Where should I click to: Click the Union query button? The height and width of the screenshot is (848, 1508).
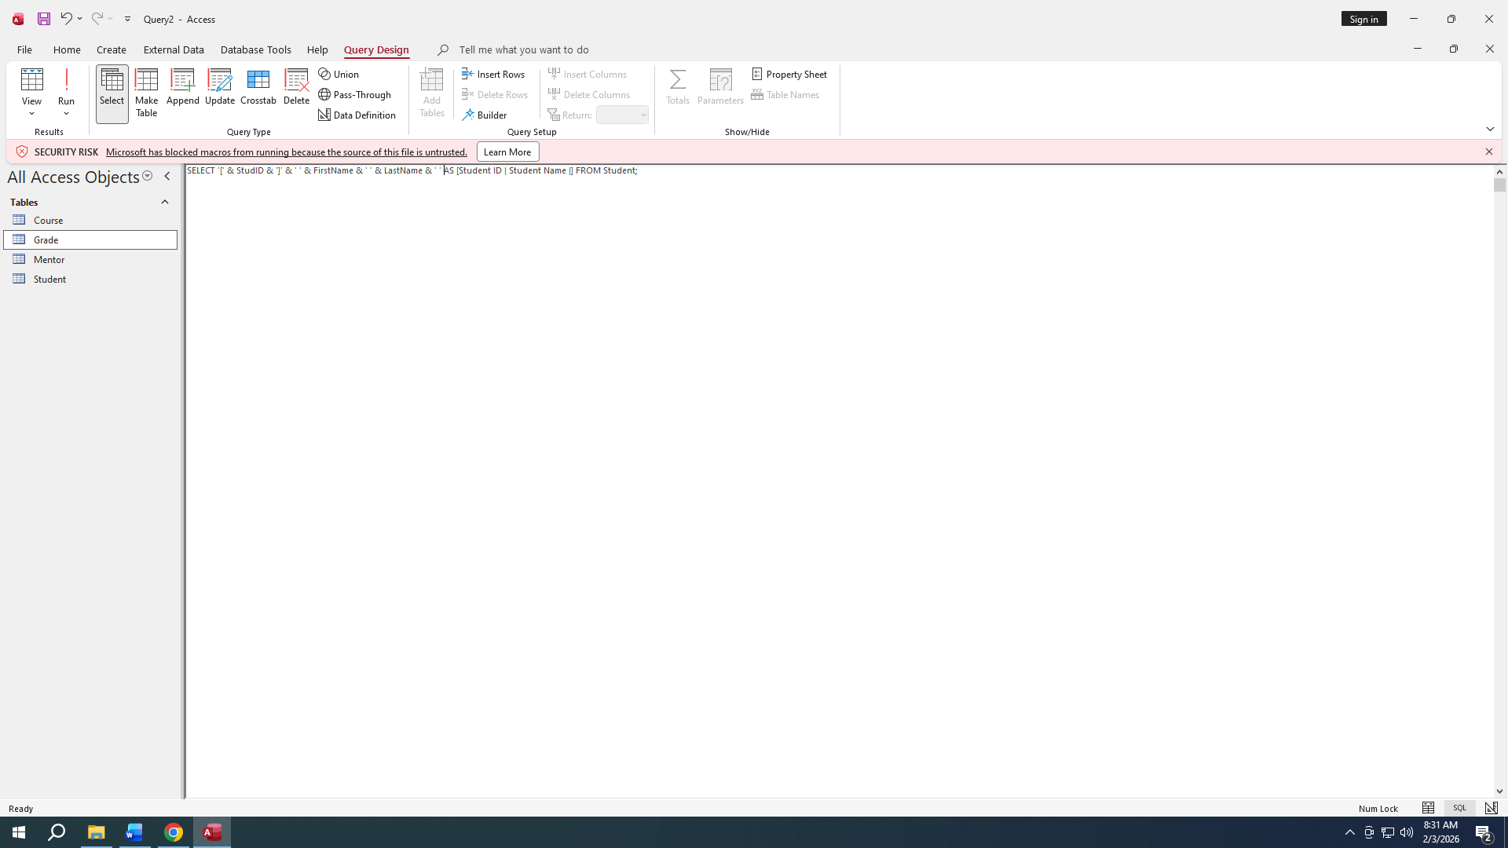coord(339,74)
